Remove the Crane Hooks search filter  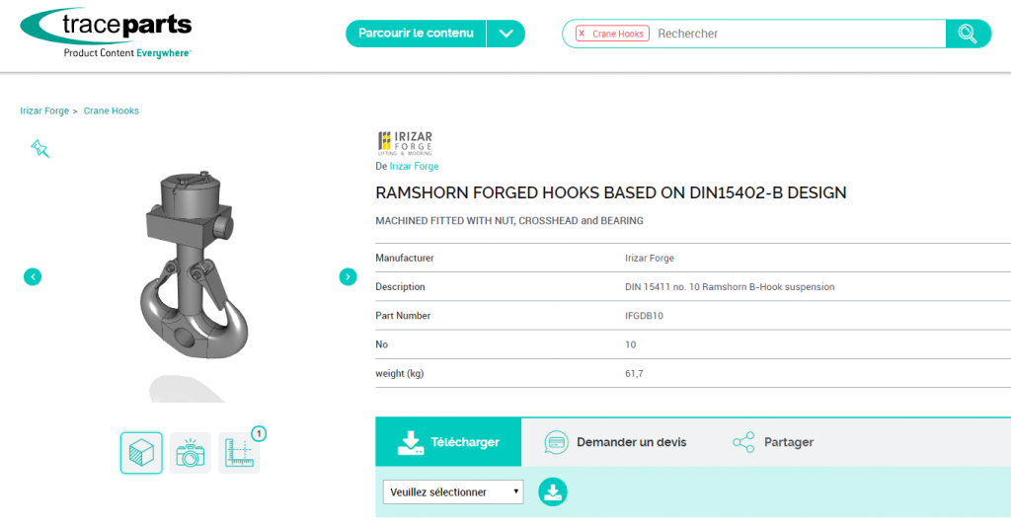pyautogui.click(x=582, y=34)
